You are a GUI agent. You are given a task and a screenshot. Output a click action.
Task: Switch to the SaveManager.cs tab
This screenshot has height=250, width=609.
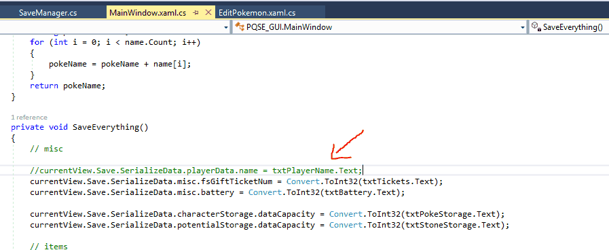coord(48,13)
